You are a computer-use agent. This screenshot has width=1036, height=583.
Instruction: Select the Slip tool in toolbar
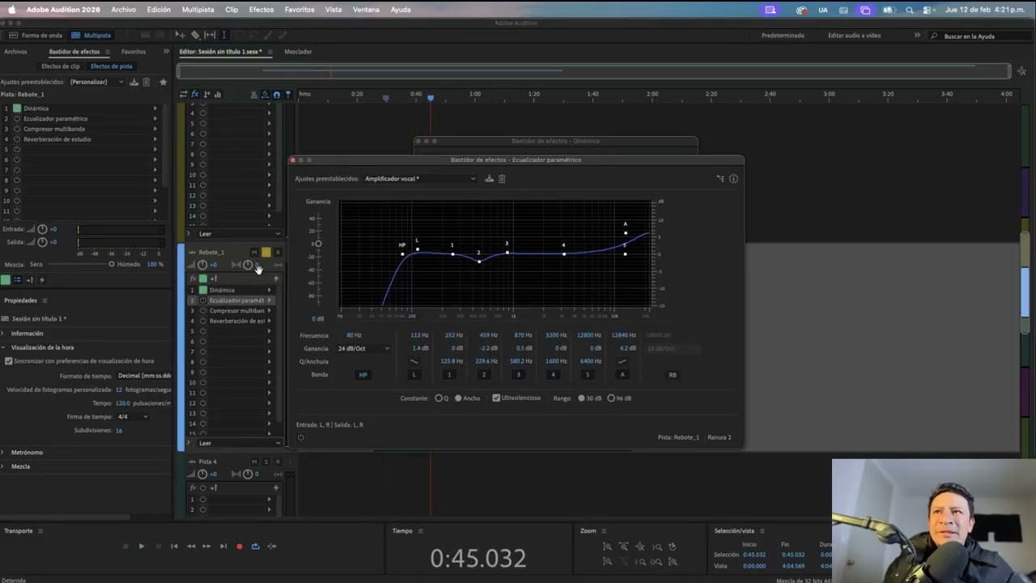pos(210,36)
